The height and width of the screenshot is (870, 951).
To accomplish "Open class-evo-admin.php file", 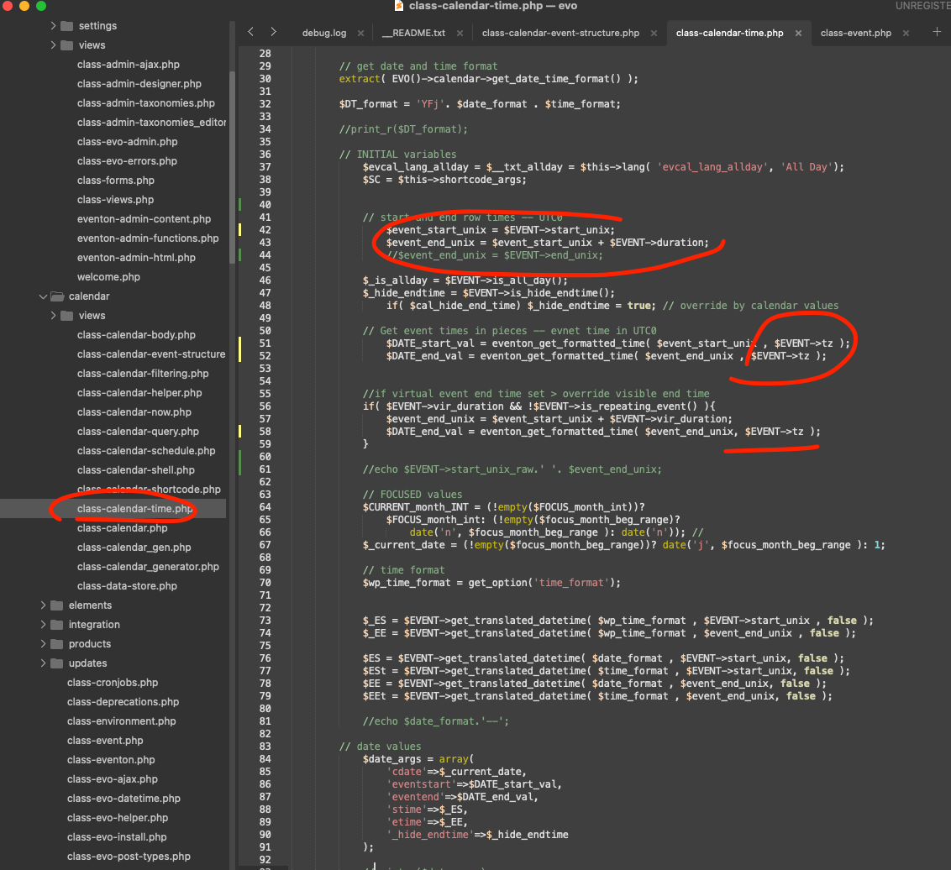I will (128, 142).
